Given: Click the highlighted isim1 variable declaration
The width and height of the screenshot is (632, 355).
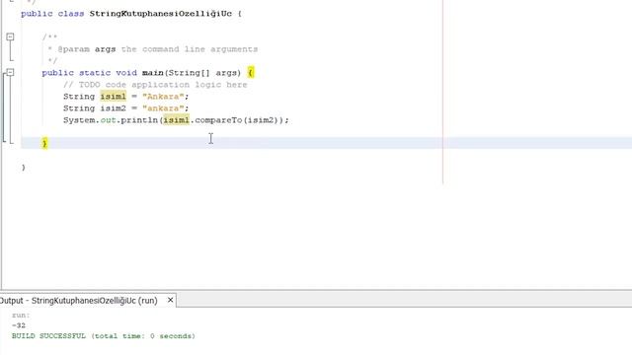Looking at the screenshot, I should [x=114, y=97].
